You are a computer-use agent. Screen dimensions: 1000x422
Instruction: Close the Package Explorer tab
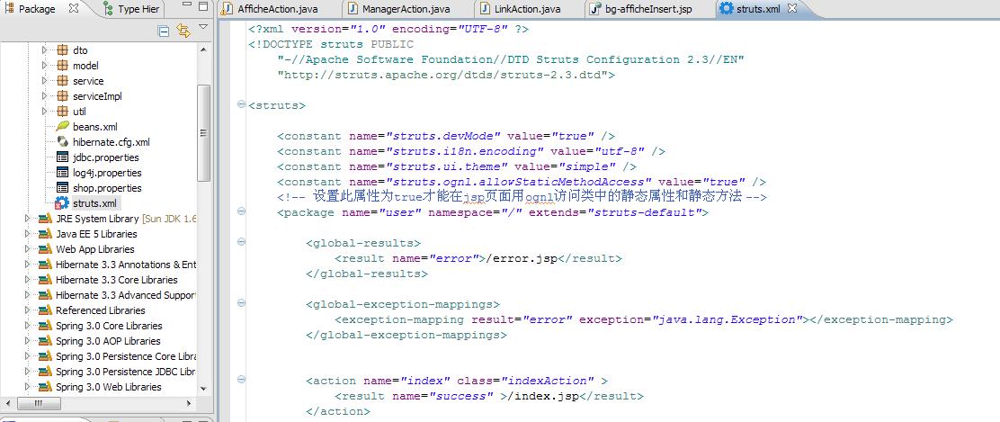coord(74,9)
